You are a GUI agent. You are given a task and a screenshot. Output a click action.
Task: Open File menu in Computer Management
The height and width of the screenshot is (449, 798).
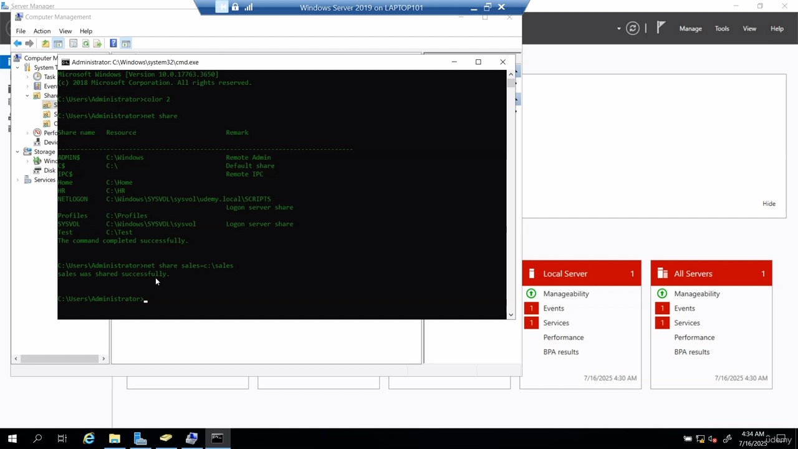(21, 31)
